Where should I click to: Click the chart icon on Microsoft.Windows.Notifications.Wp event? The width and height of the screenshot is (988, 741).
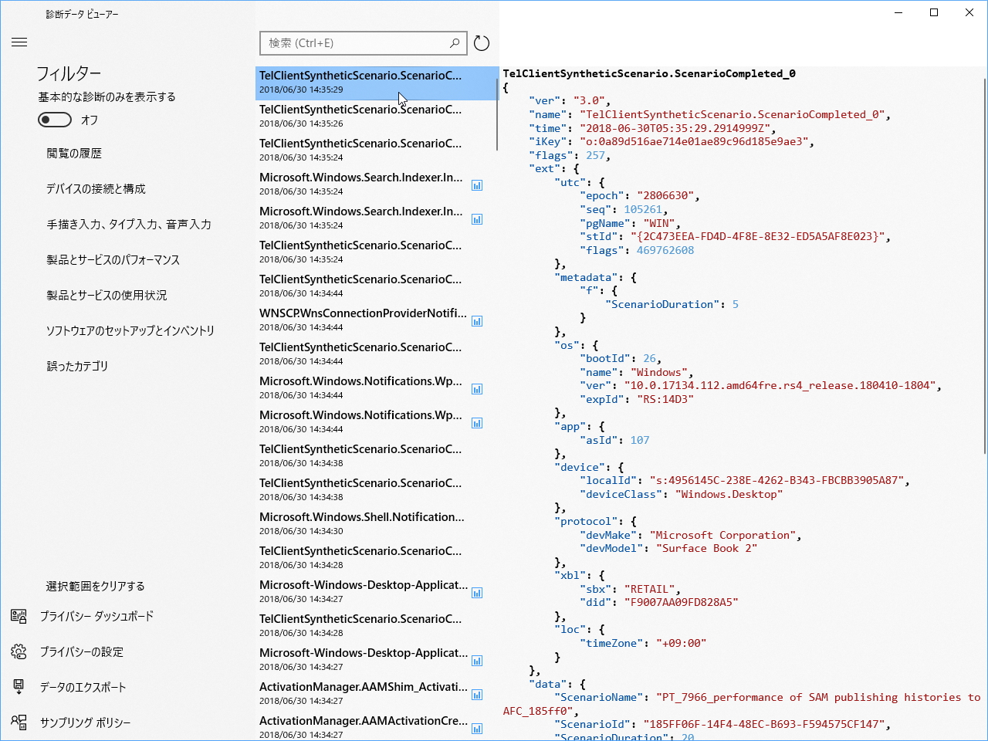(476, 389)
